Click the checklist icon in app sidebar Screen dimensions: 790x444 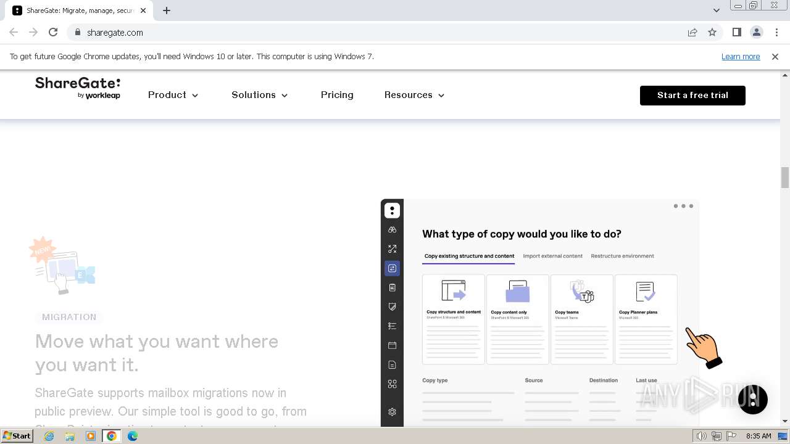392,326
